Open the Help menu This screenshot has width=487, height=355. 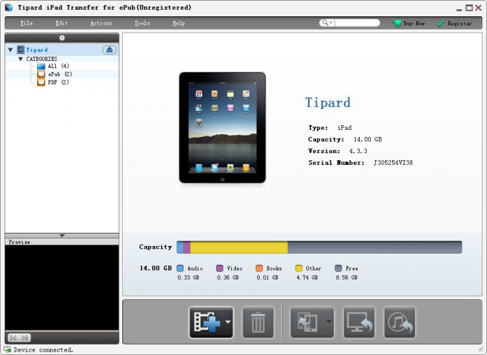tap(179, 23)
